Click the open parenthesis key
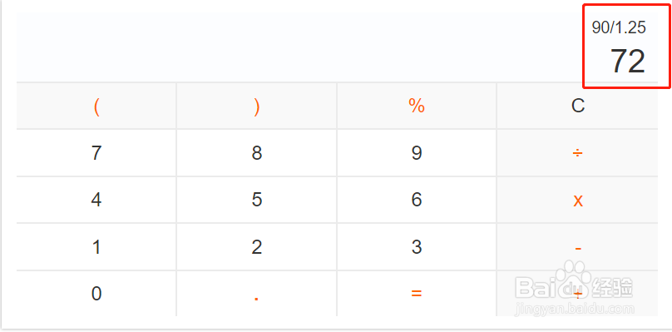The width and height of the screenshot is (672, 332). tap(96, 106)
